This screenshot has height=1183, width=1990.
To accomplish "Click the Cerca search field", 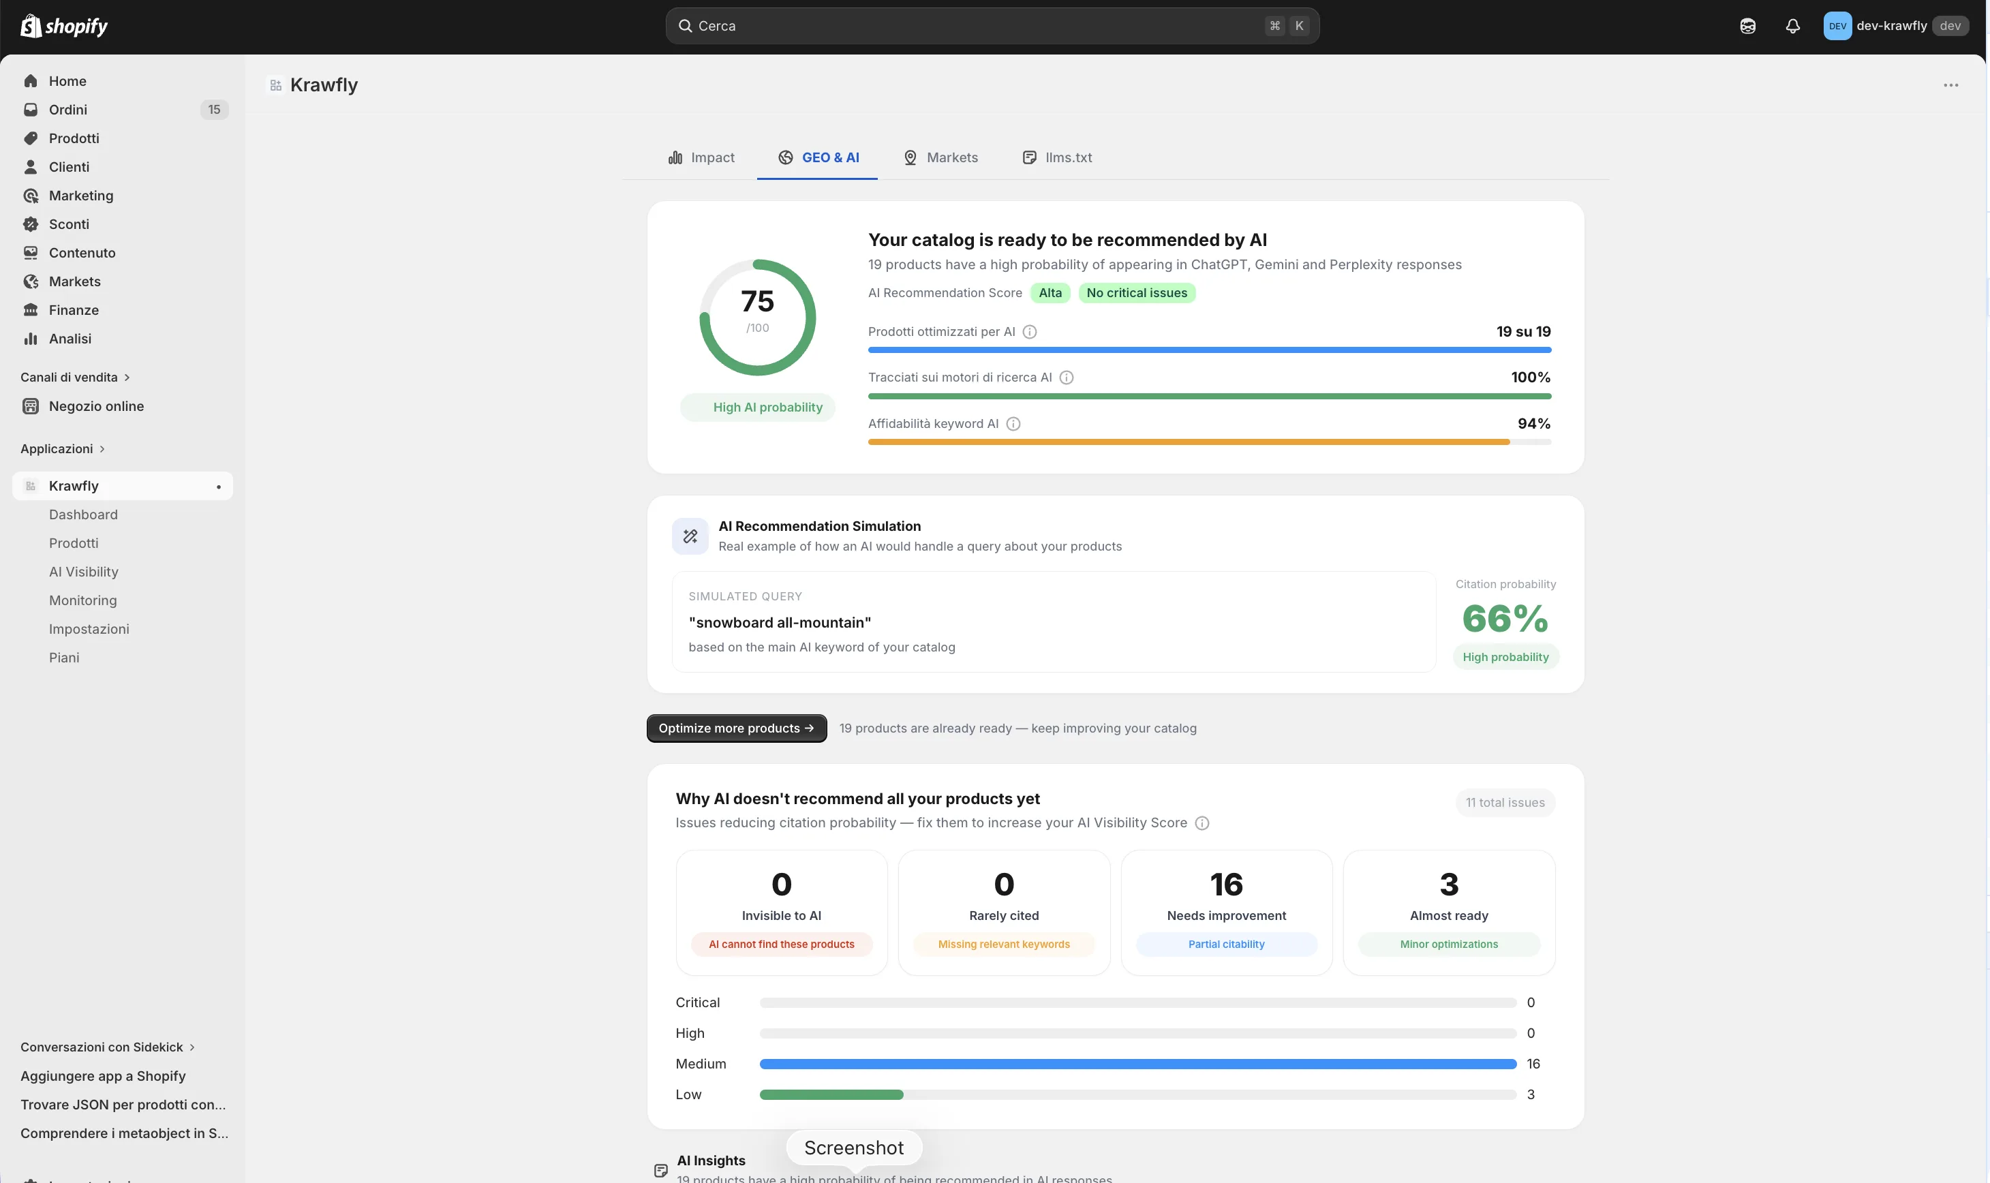I will coord(992,27).
